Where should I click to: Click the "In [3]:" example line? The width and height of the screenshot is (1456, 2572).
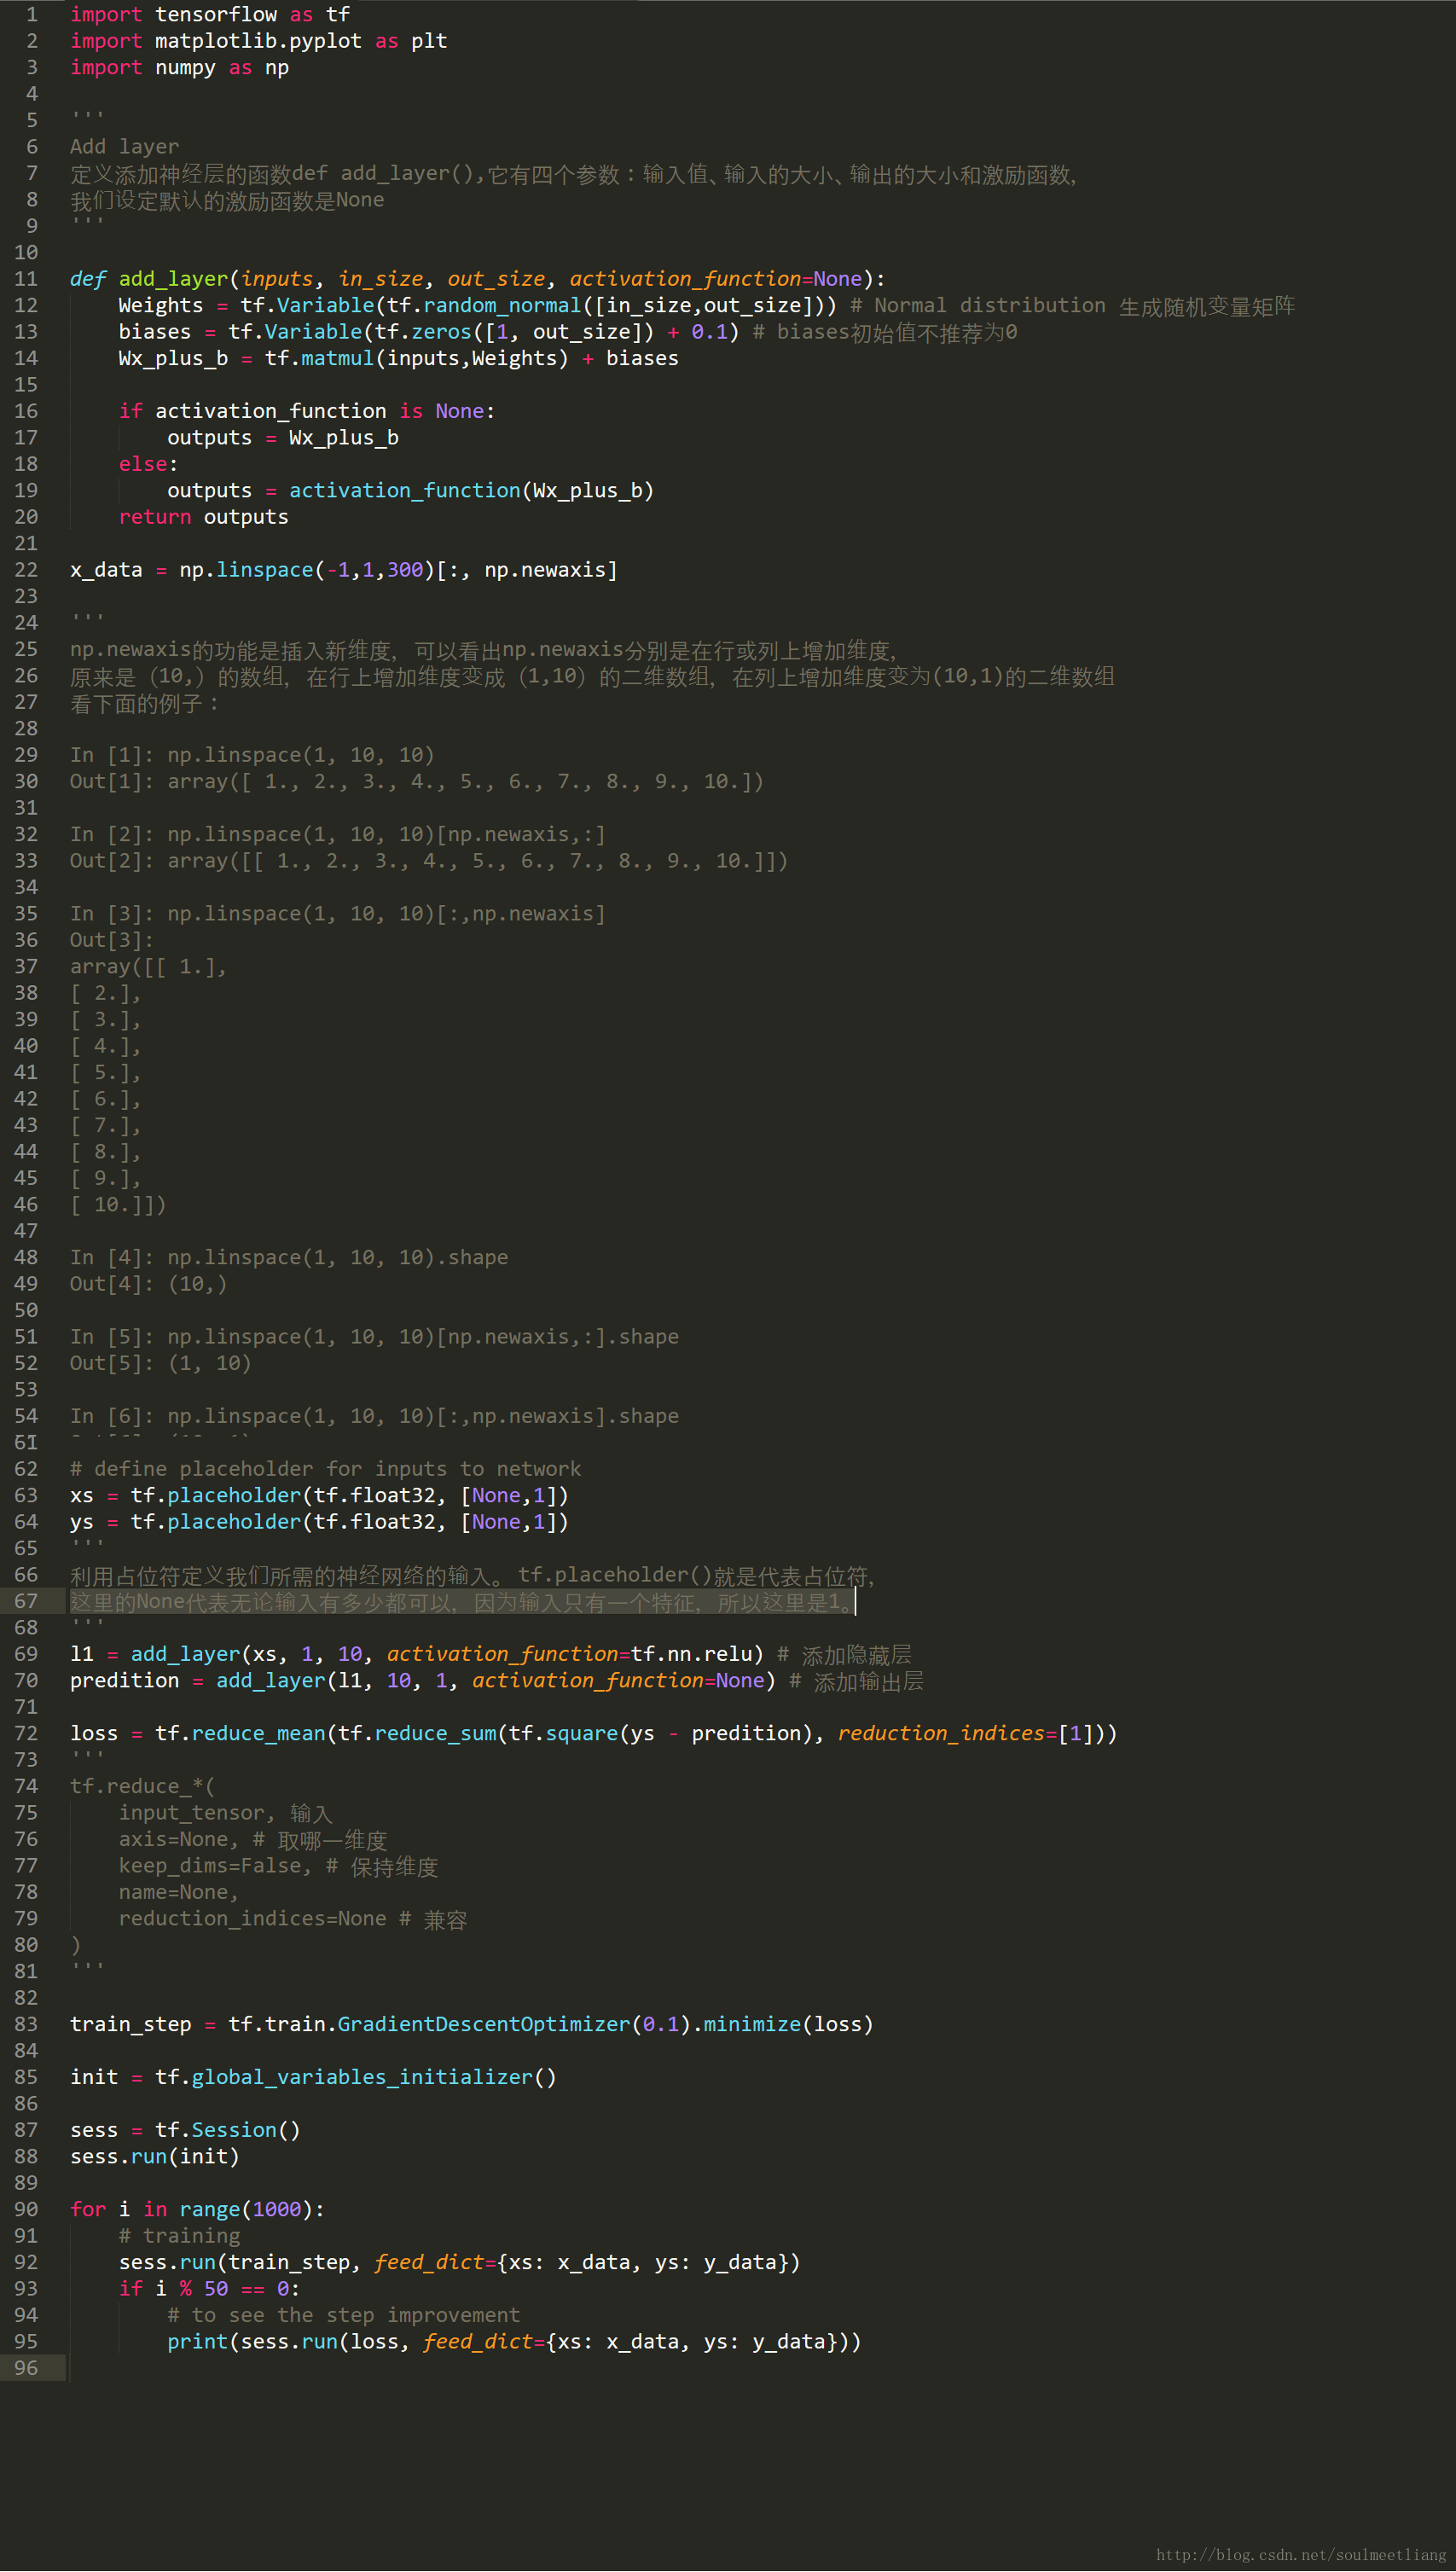tap(338, 914)
